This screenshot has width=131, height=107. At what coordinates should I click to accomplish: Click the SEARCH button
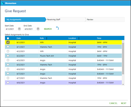pos(48,29)
